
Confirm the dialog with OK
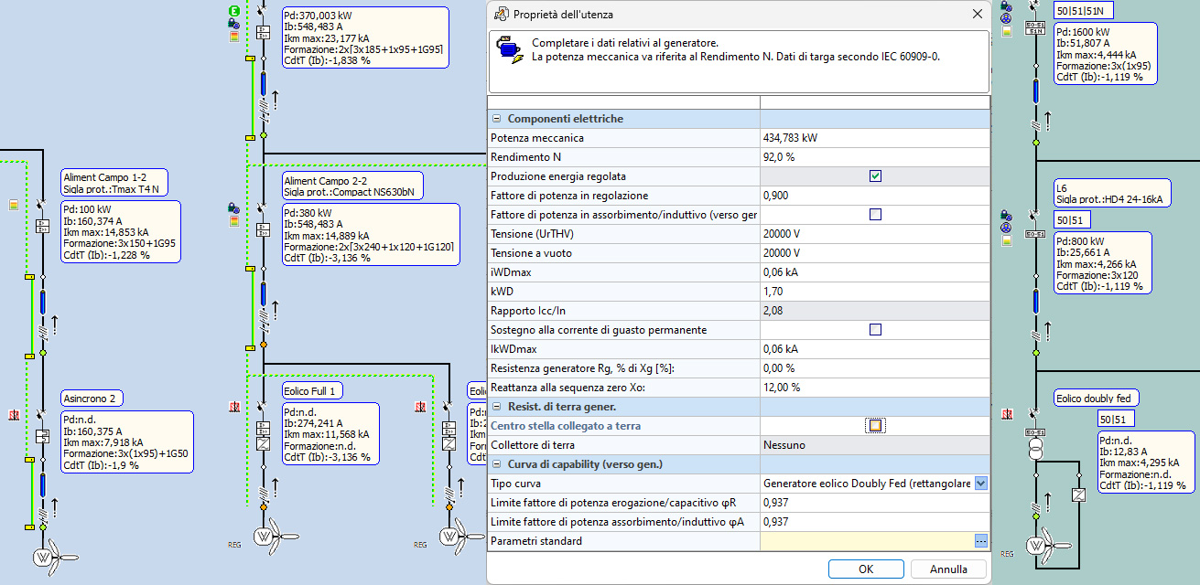[866, 569]
